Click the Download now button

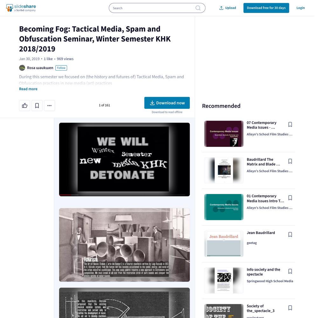point(167,103)
